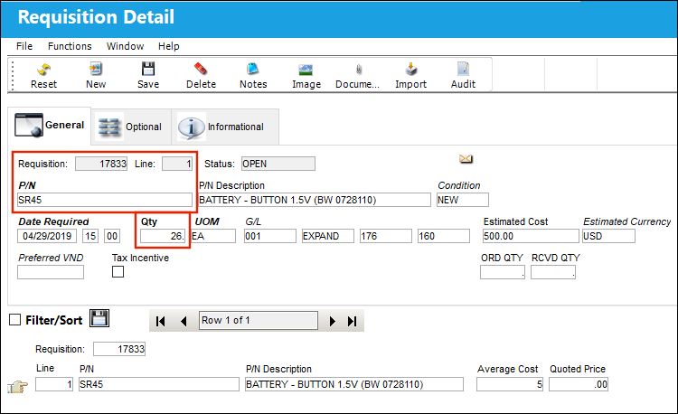Click the Estimated Cost field 500.00
Image resolution: width=678 pixels, height=414 pixels.
click(531, 236)
